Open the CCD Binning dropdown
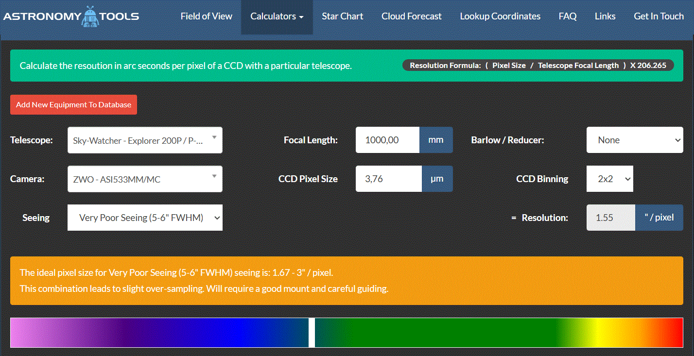This screenshot has height=356, width=694. (x=610, y=179)
